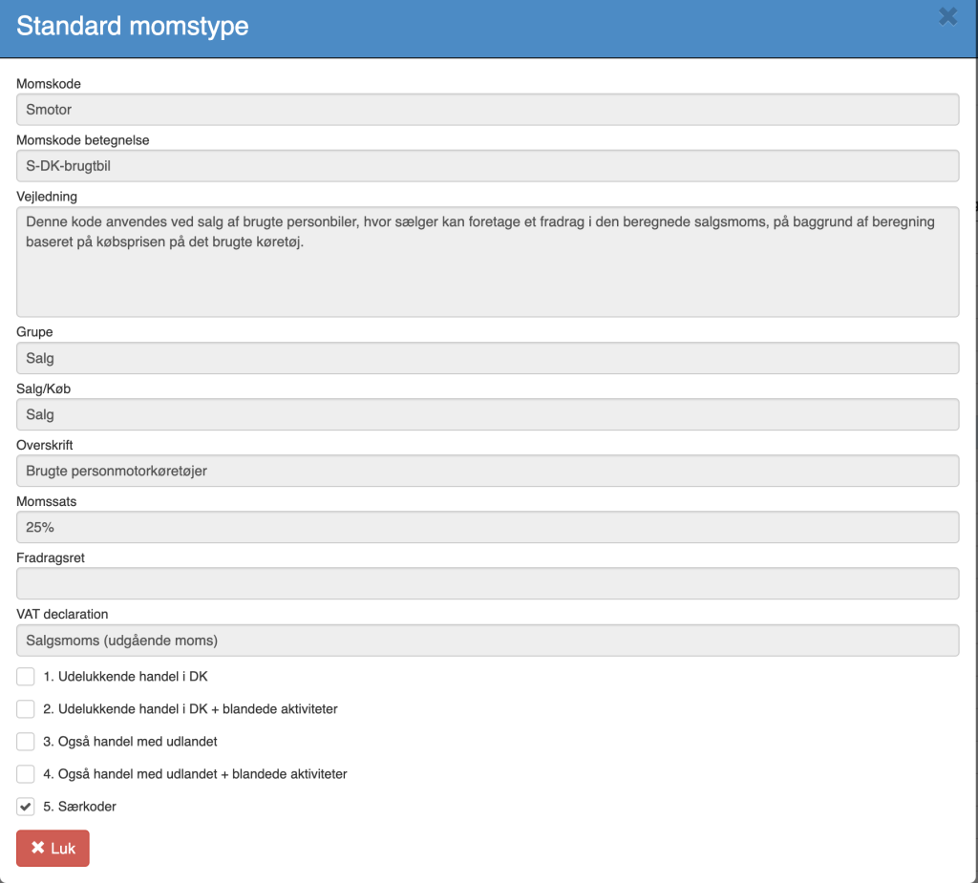The width and height of the screenshot is (978, 883).
Task: Enable '3. Også handel med udlandet' checkbox
Action: coord(26,742)
